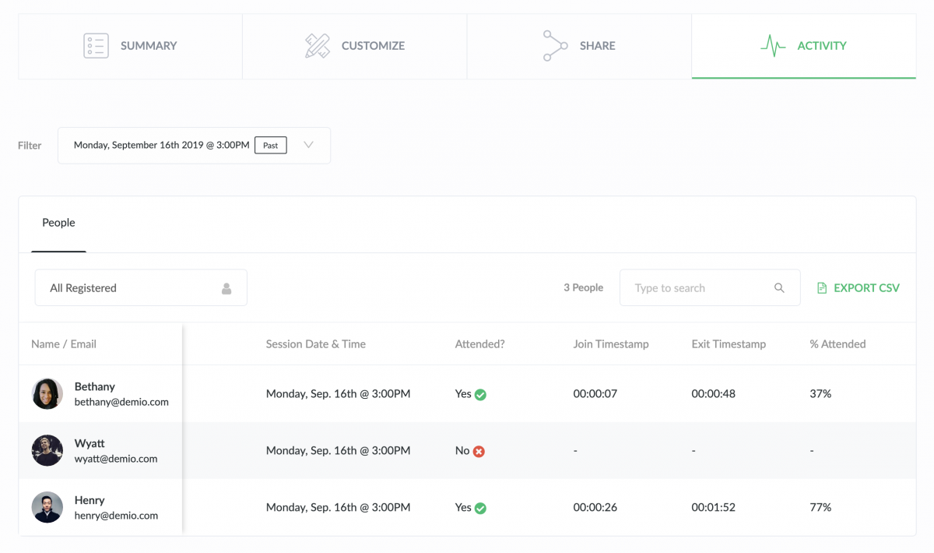Click the Exit Timestamp column header

tap(729, 344)
